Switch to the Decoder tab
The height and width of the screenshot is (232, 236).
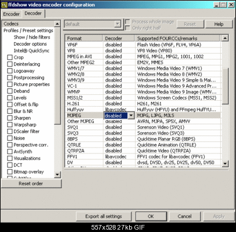tap(33, 13)
